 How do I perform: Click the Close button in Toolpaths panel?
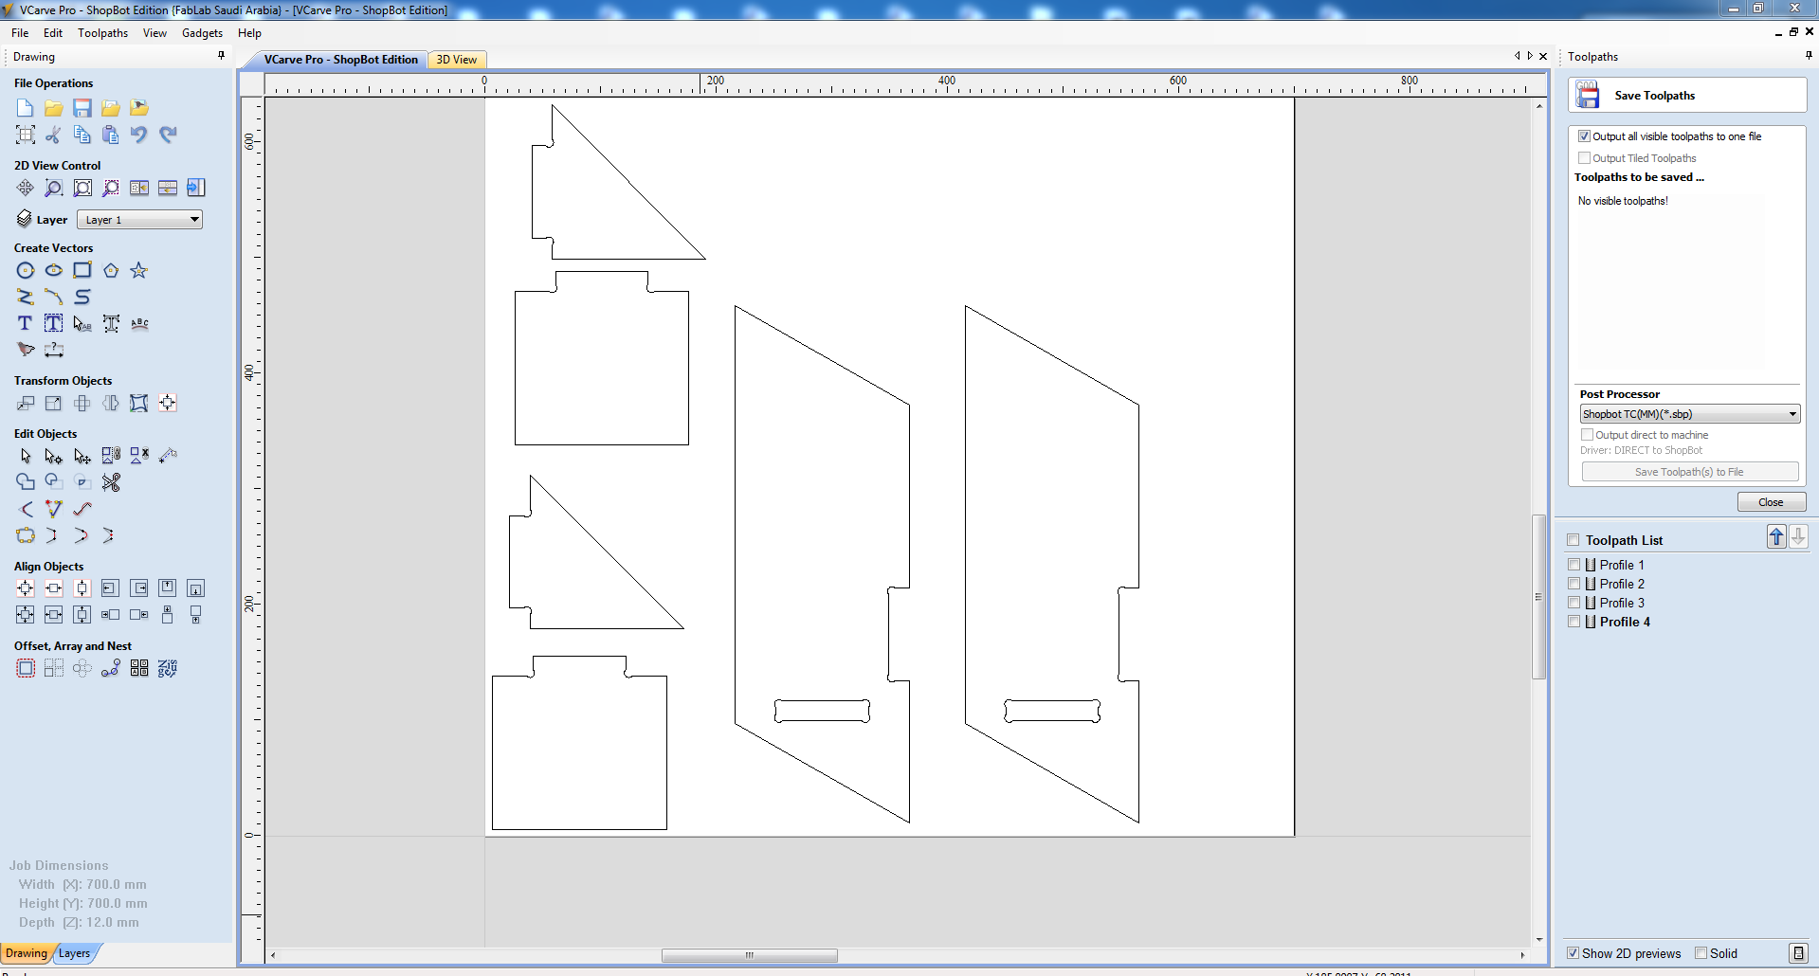point(1771,502)
